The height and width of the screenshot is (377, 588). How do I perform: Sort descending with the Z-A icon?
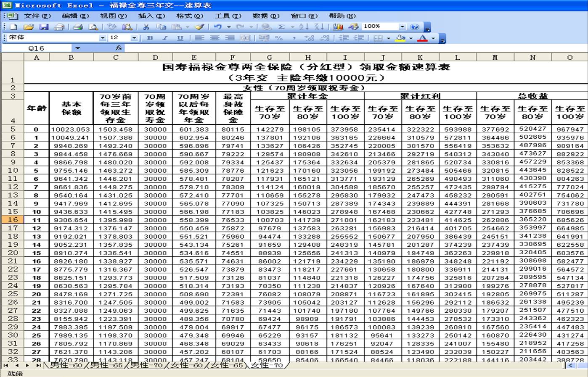tap(319, 27)
